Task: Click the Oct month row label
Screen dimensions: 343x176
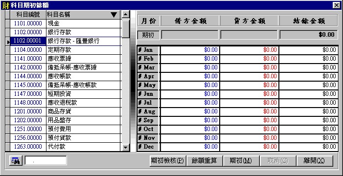Action: click(148, 129)
